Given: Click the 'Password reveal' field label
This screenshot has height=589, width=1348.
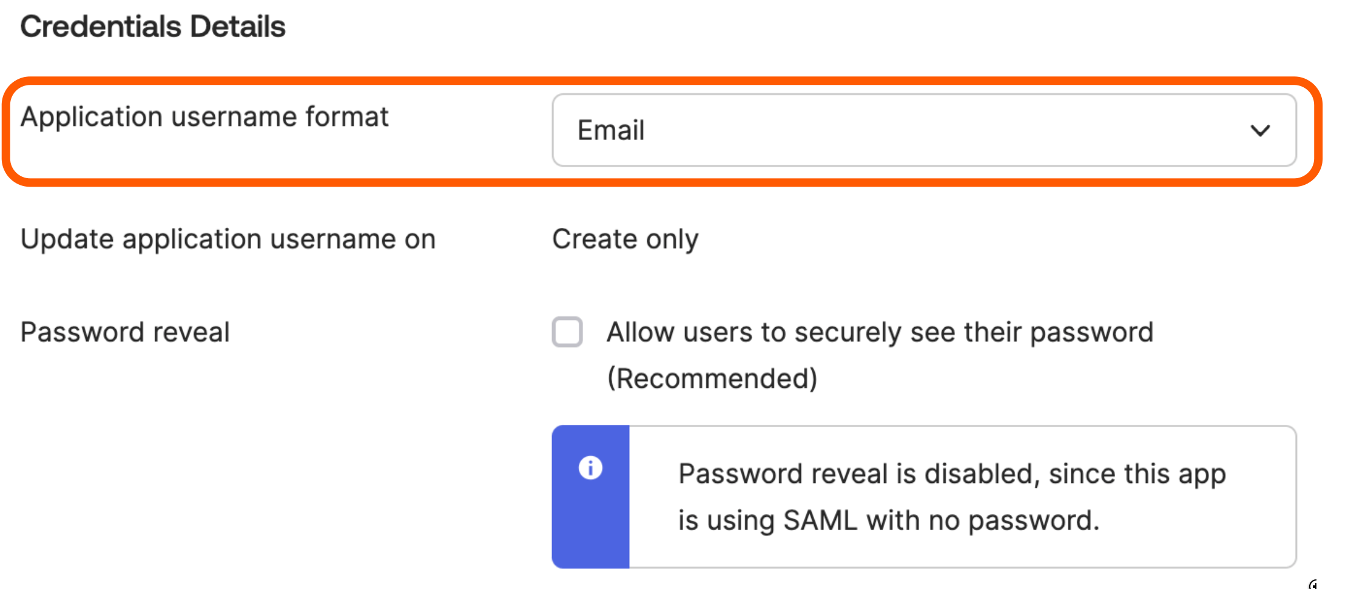Looking at the screenshot, I should pyautogui.click(x=124, y=331).
